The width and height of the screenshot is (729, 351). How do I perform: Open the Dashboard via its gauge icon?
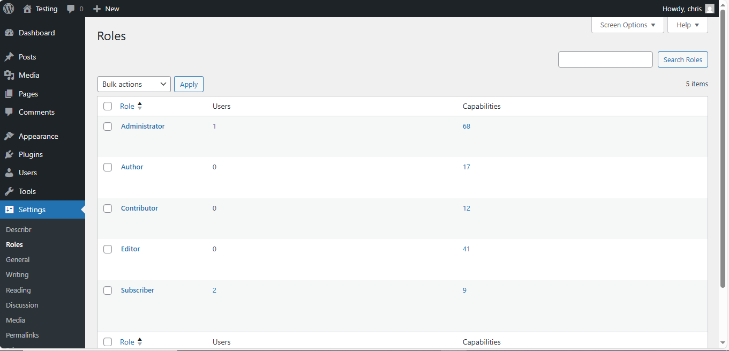[10, 33]
